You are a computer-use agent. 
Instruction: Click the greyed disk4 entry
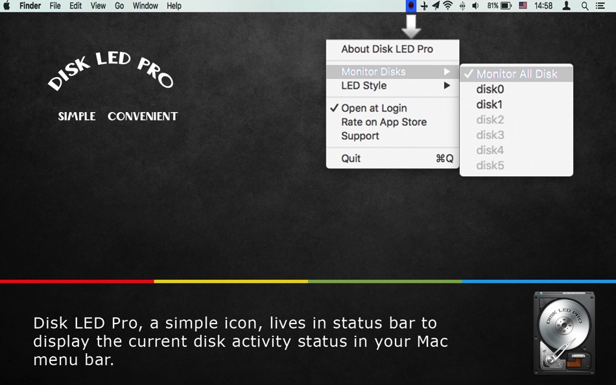click(x=516, y=150)
